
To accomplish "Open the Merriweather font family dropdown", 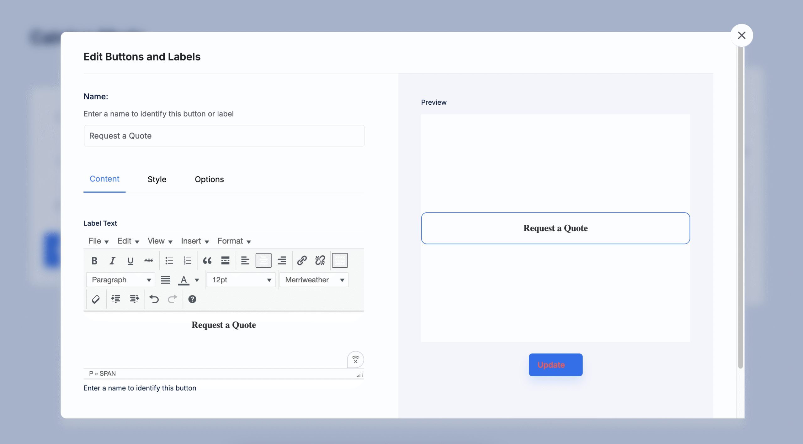I will [x=314, y=280].
